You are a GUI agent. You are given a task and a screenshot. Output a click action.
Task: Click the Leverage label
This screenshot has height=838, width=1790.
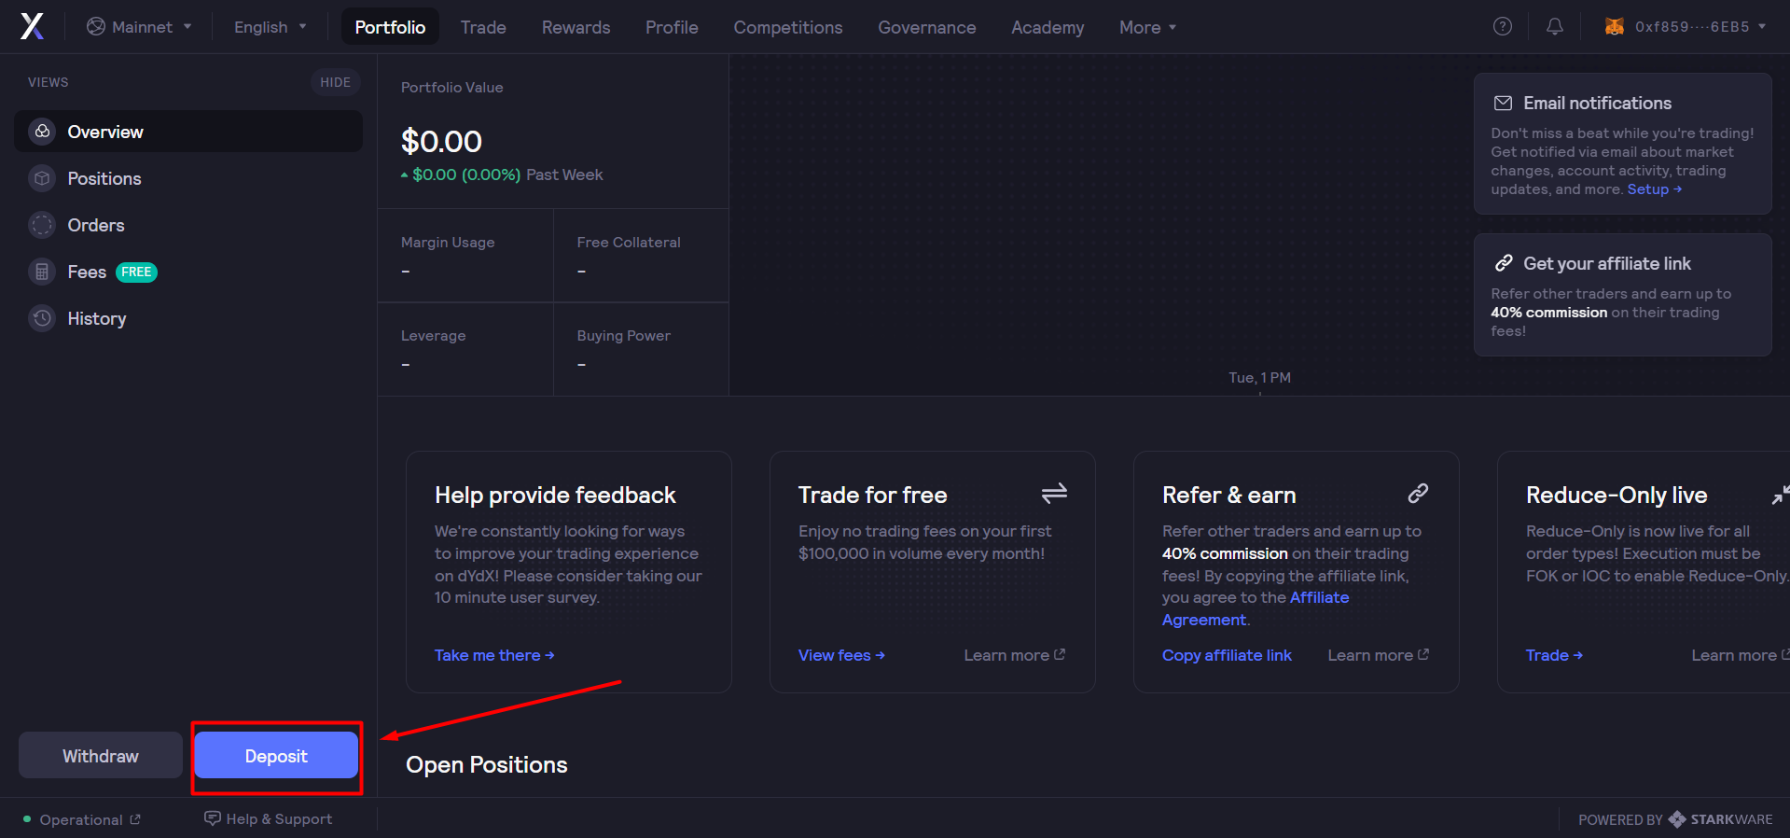(433, 336)
